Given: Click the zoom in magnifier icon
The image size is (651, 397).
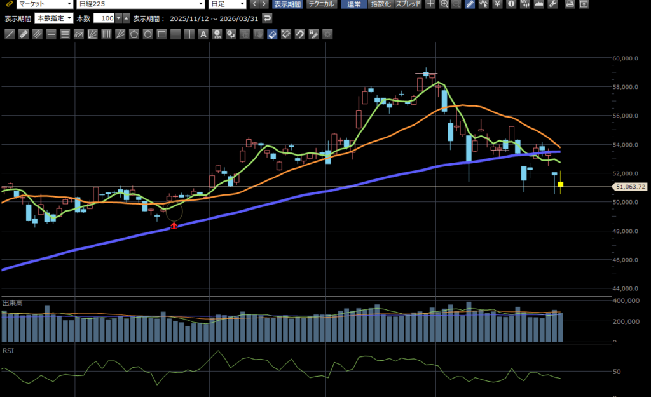Looking at the screenshot, I should (444, 4).
